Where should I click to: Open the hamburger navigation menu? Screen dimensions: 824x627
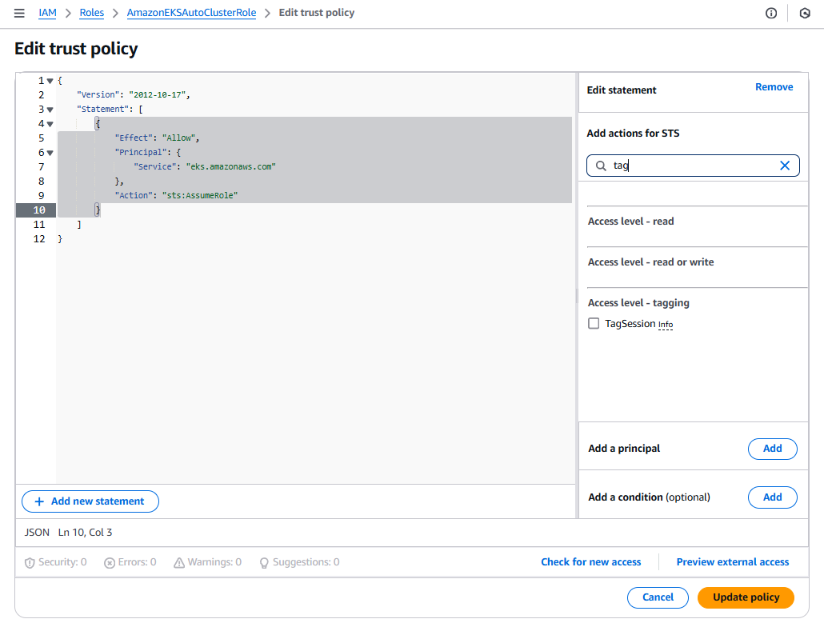coord(19,13)
